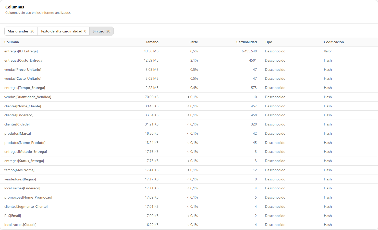Select entregas[Custo_Entrega] column name
The image size is (378, 230).
pos(24,60)
